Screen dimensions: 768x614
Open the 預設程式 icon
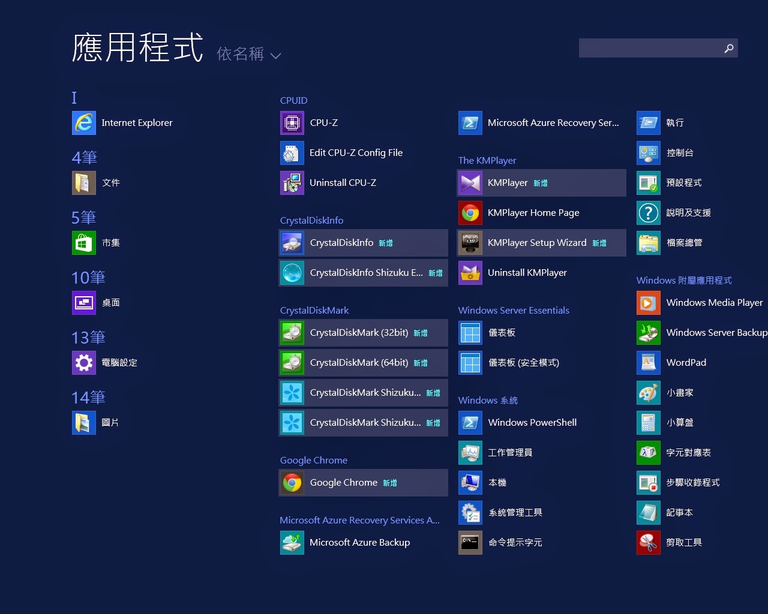click(649, 183)
